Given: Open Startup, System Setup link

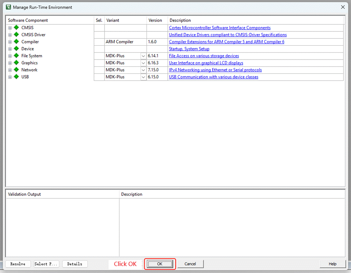Looking at the screenshot, I should click(189, 49).
